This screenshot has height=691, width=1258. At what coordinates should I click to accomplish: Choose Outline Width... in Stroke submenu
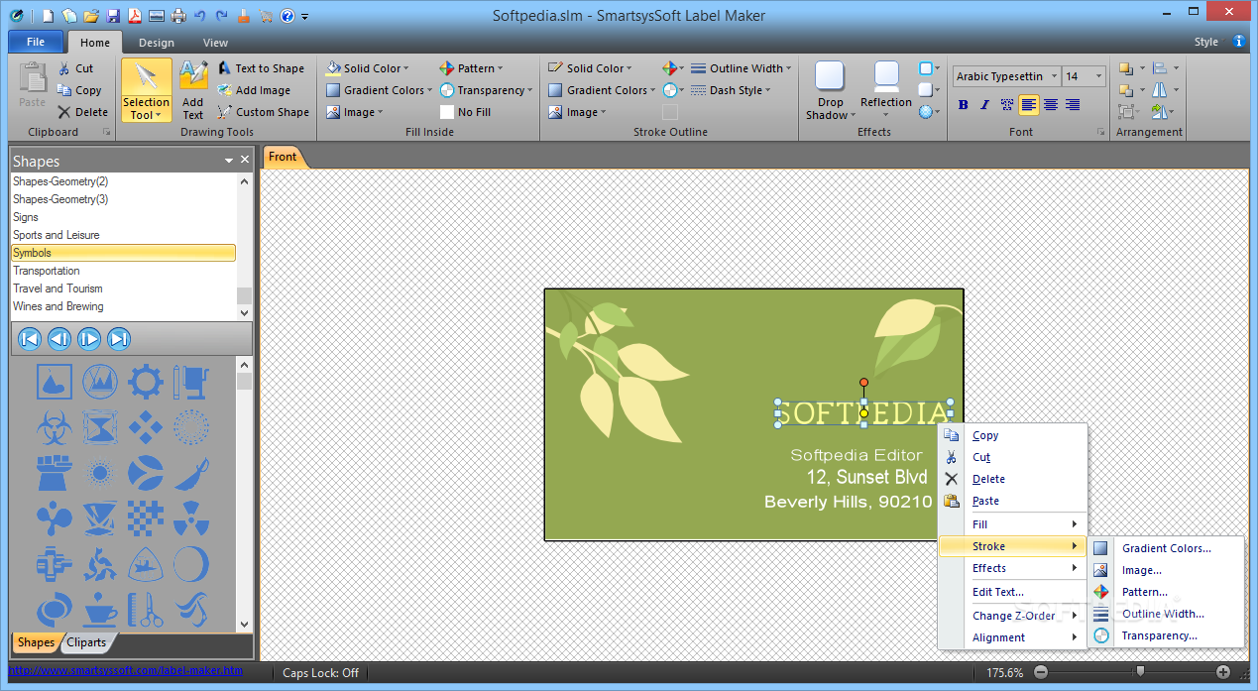[1163, 614]
